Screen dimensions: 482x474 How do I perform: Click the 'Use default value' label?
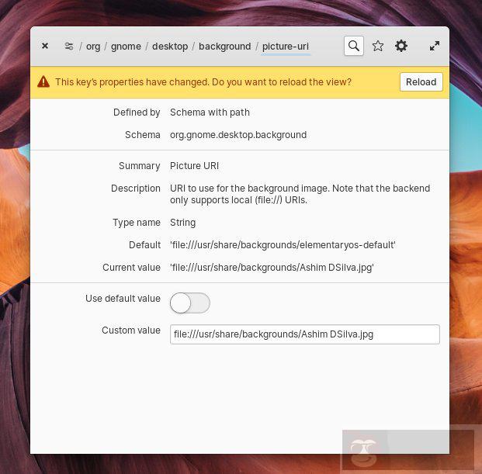coord(123,299)
